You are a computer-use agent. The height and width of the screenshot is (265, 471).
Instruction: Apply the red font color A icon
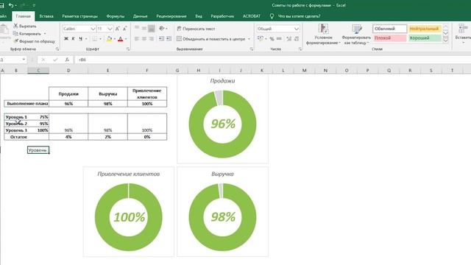click(121, 39)
